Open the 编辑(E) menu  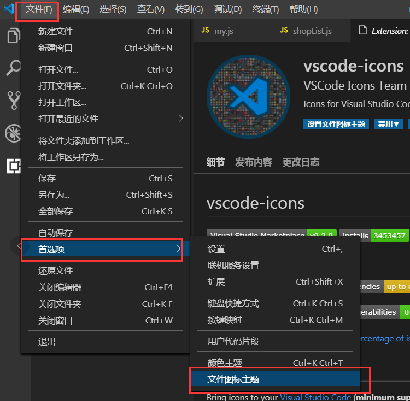coord(76,9)
